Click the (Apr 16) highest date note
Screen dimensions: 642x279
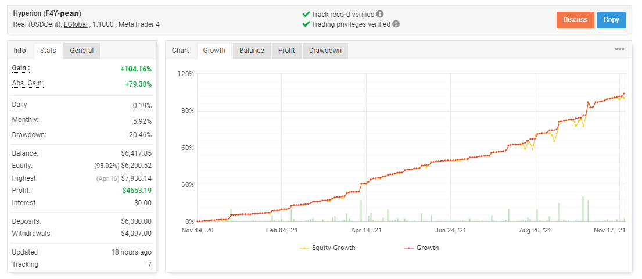[107, 178]
